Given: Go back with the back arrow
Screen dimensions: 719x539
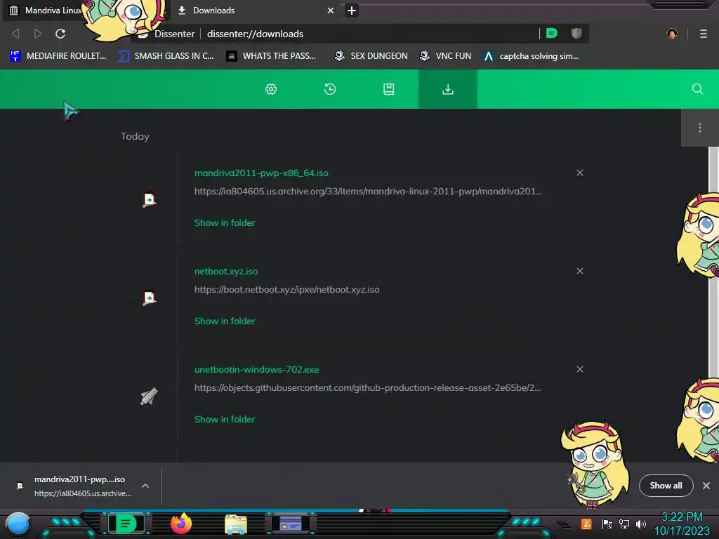Looking at the screenshot, I should click(15, 34).
